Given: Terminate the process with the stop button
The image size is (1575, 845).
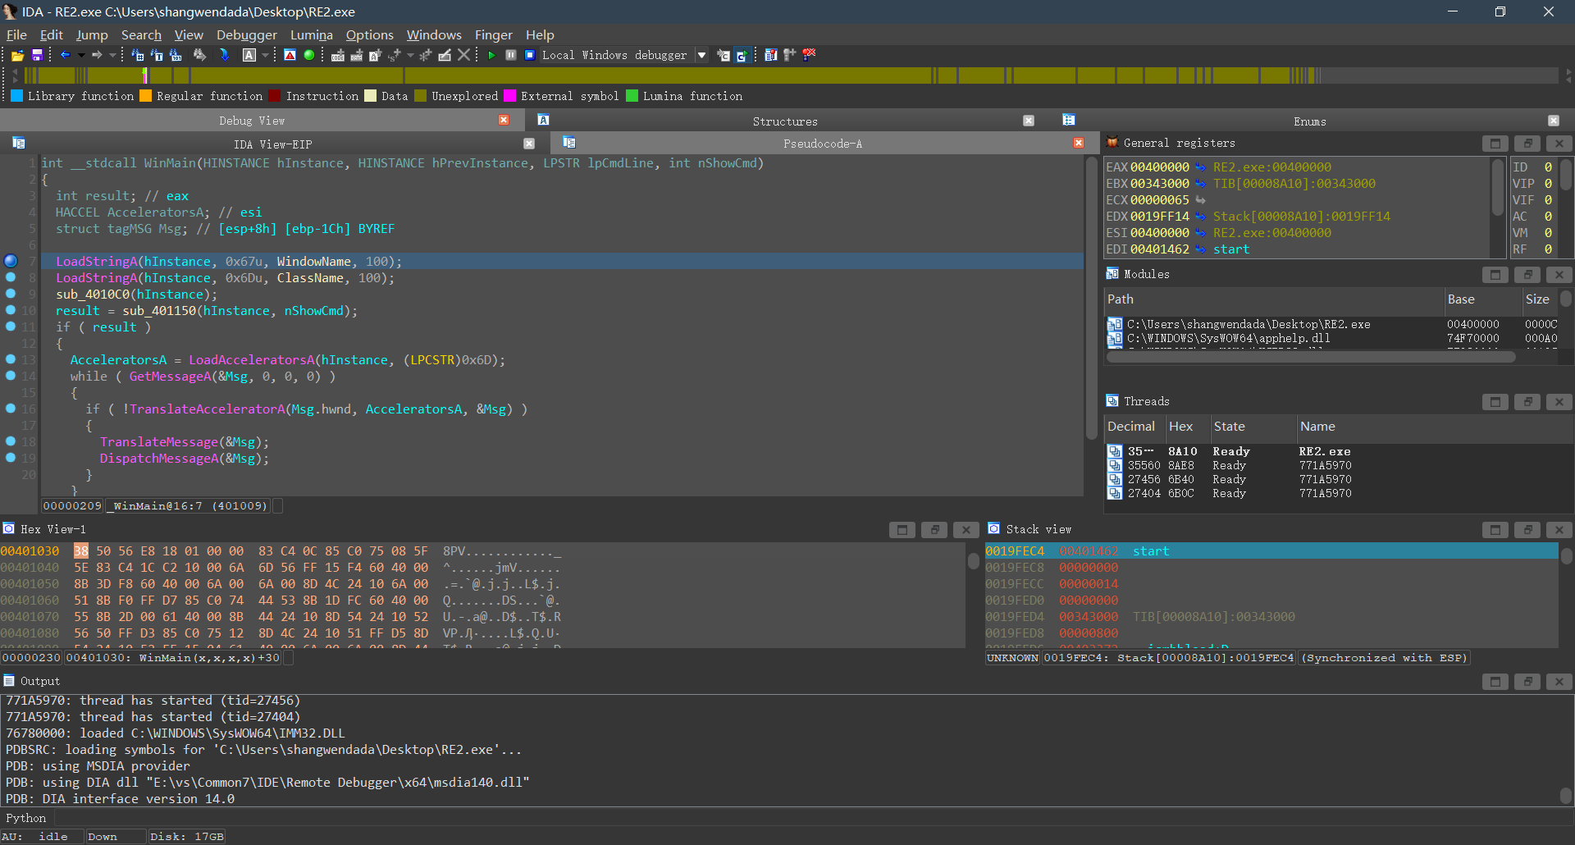Looking at the screenshot, I should 530,55.
